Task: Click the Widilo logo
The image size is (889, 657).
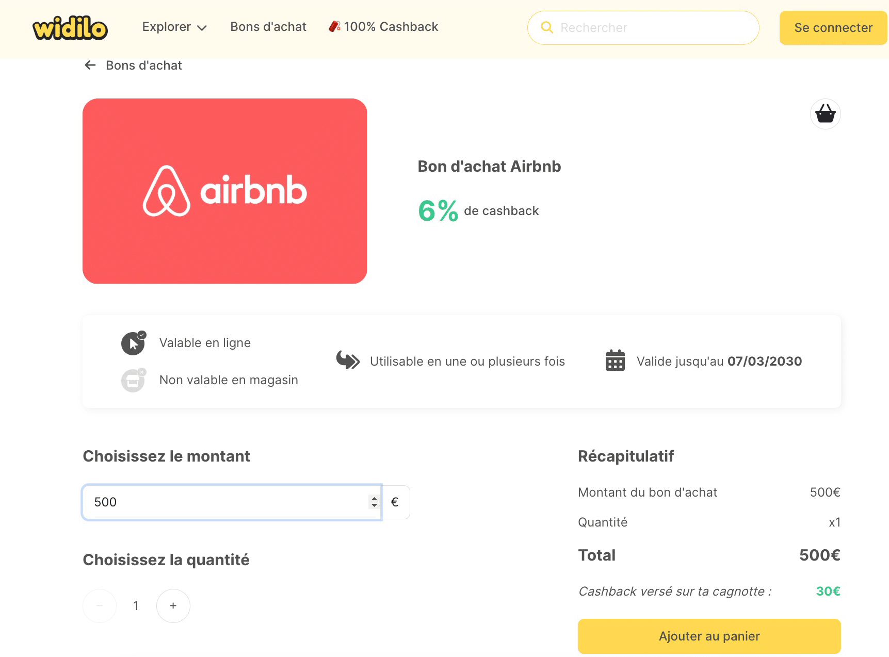Action: 70,28
